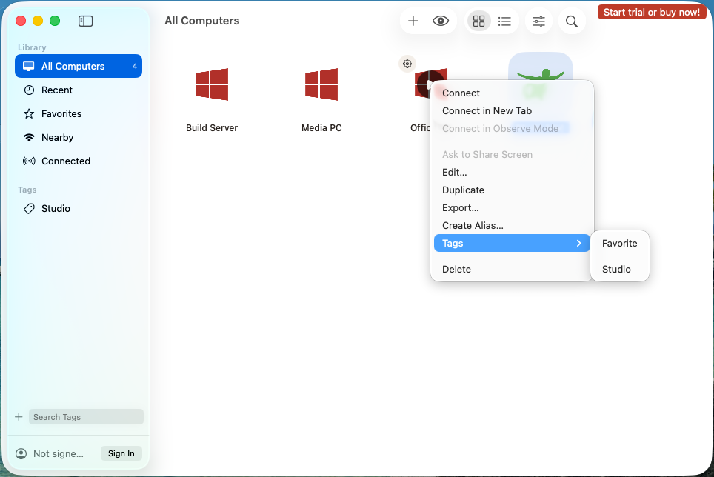714x477 pixels.
Task: Click the Build Server Windows icon
Action: (212, 84)
